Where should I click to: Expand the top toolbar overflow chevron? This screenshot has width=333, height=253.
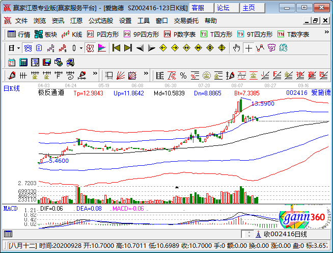(x=326, y=32)
